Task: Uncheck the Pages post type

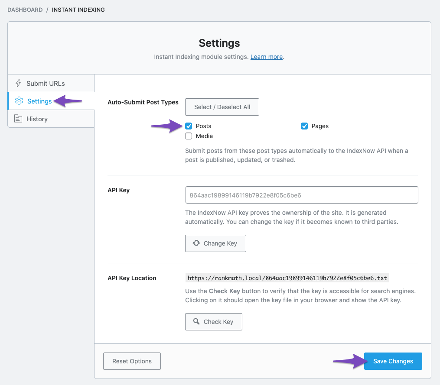Action: click(x=304, y=126)
